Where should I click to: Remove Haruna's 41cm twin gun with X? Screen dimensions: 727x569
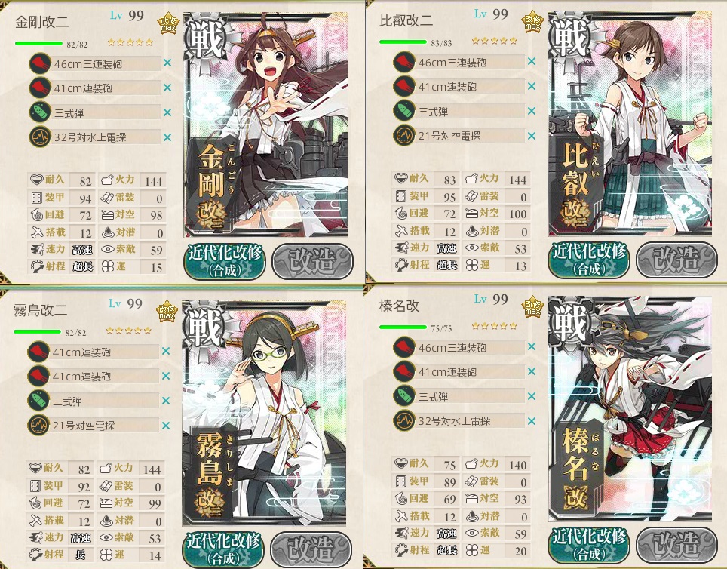click(532, 371)
